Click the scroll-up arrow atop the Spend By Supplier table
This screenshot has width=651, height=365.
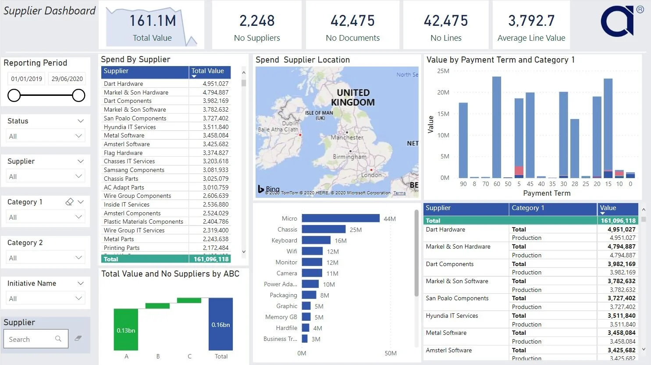pos(244,71)
